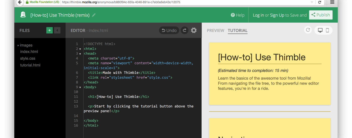352x138 pixels.
Task: Open the browser hamburger menu
Action: (332, 2)
